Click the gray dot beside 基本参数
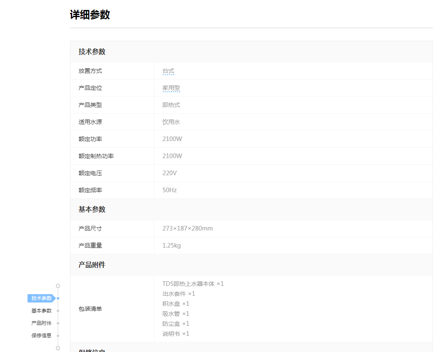 tap(58, 311)
